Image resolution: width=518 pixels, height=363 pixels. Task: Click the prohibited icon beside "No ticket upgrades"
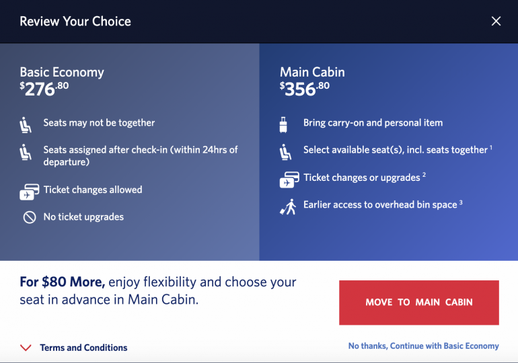point(29,217)
